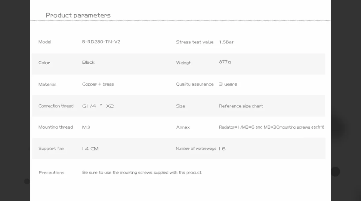Click the Reference size chart text
The image size is (361, 201).
tap(241, 106)
